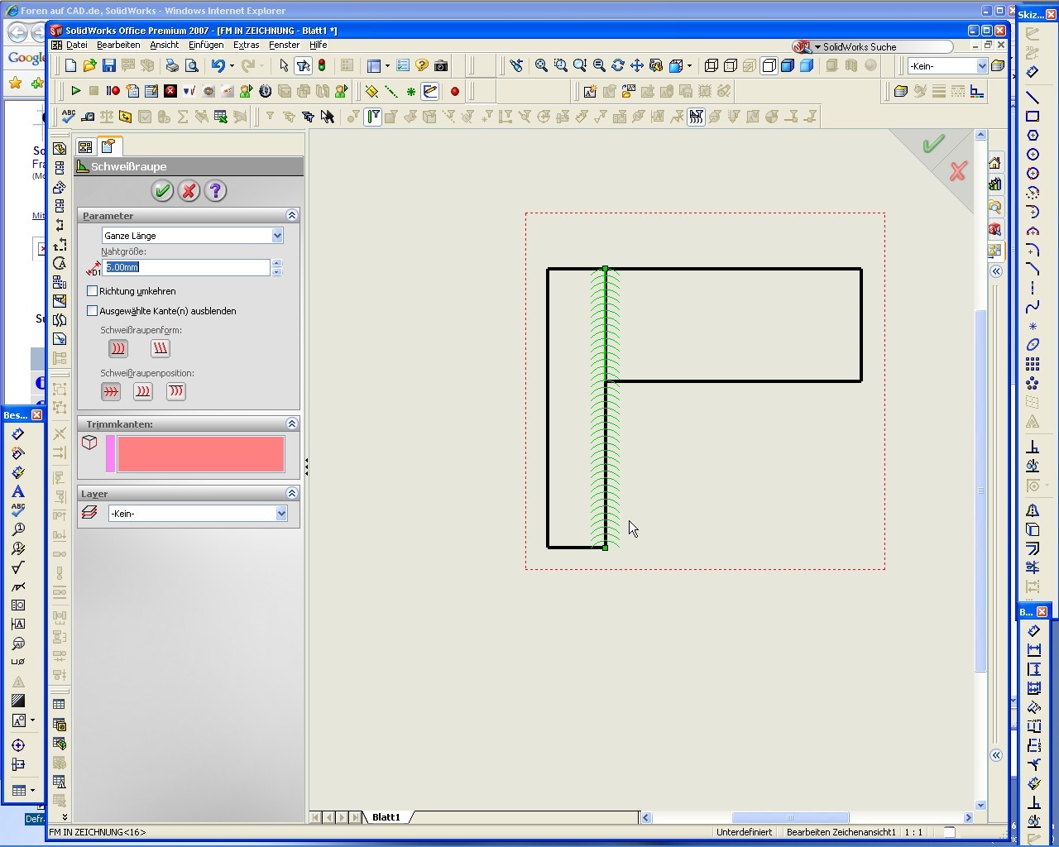Select the third Schweißraupenposition option
The image size is (1059, 847).
tap(175, 391)
